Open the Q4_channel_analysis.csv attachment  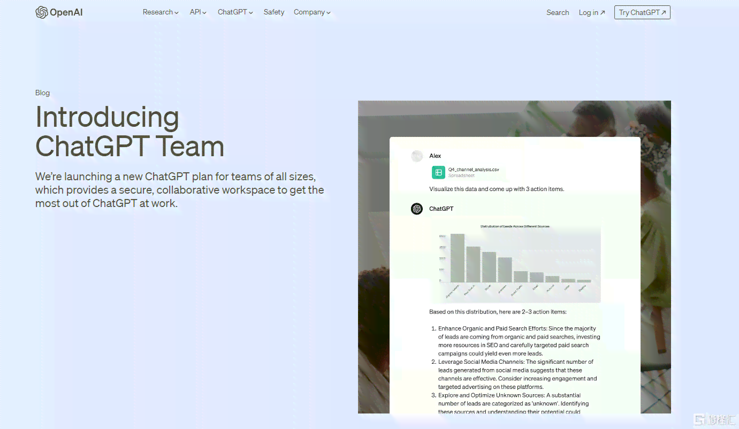click(466, 172)
